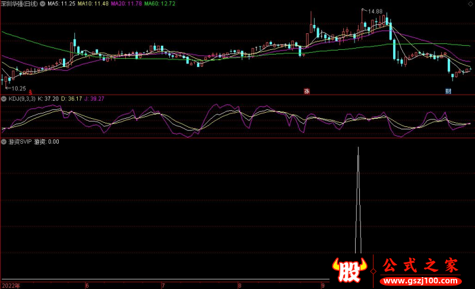The height and width of the screenshot is (289, 475).
Task: Click the month 6 axis marker
Action: tap(87, 285)
